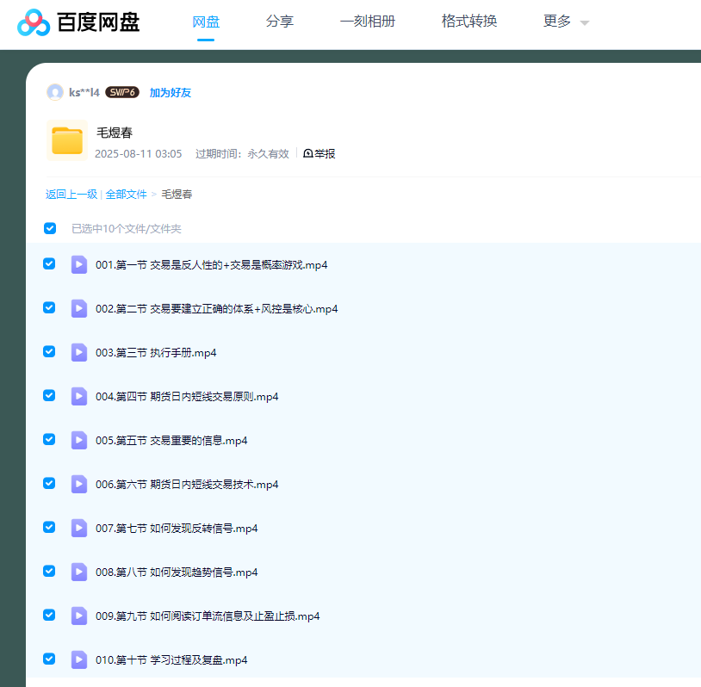The height and width of the screenshot is (687, 701).
Task: Click the ks**l4 user avatar icon
Action: coord(55,92)
